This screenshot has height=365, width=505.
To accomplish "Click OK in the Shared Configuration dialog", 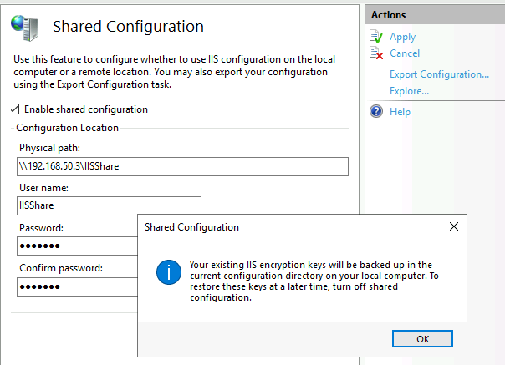I will coord(422,338).
